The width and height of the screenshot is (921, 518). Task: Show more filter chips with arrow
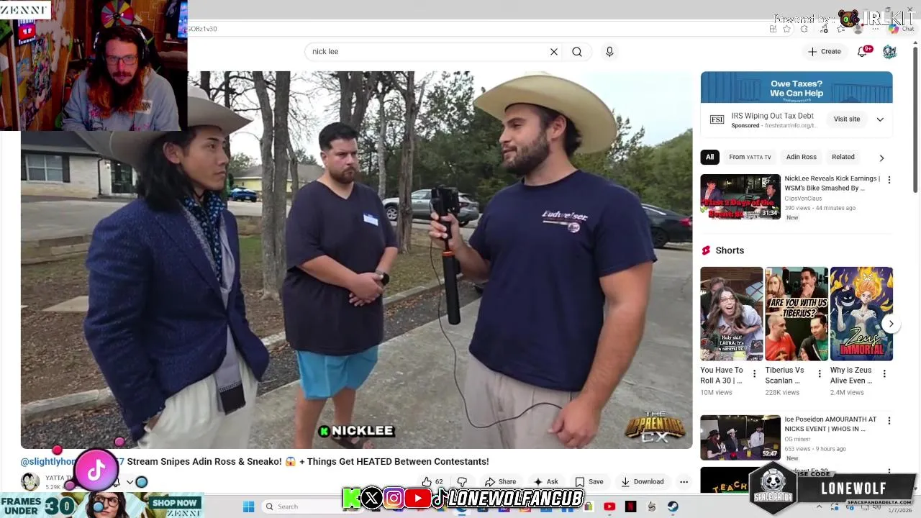(x=881, y=158)
